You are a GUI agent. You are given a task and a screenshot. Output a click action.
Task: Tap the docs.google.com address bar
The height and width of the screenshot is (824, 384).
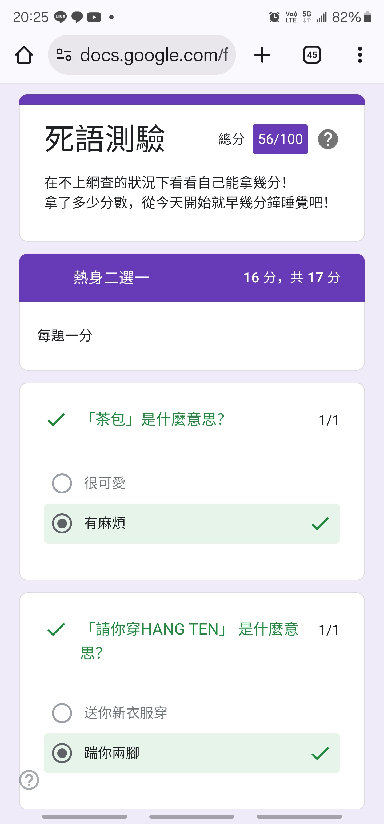[x=154, y=55]
